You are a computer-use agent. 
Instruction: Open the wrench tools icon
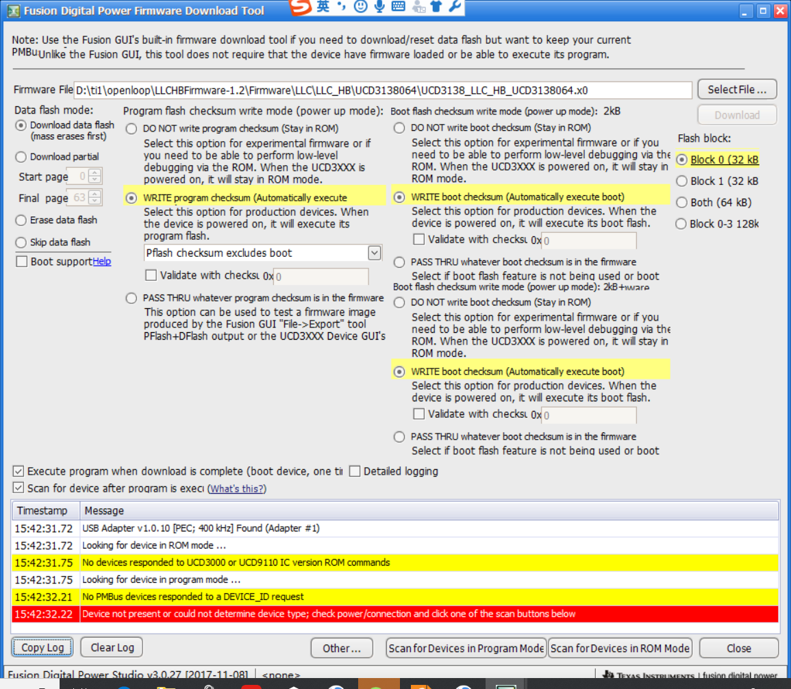click(x=455, y=6)
